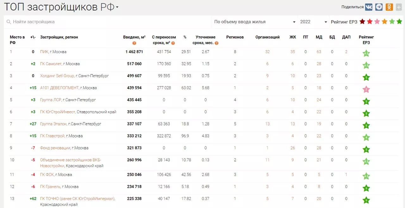Click the Найти застройщика search field
The image size is (405, 208).
pos(108,22)
